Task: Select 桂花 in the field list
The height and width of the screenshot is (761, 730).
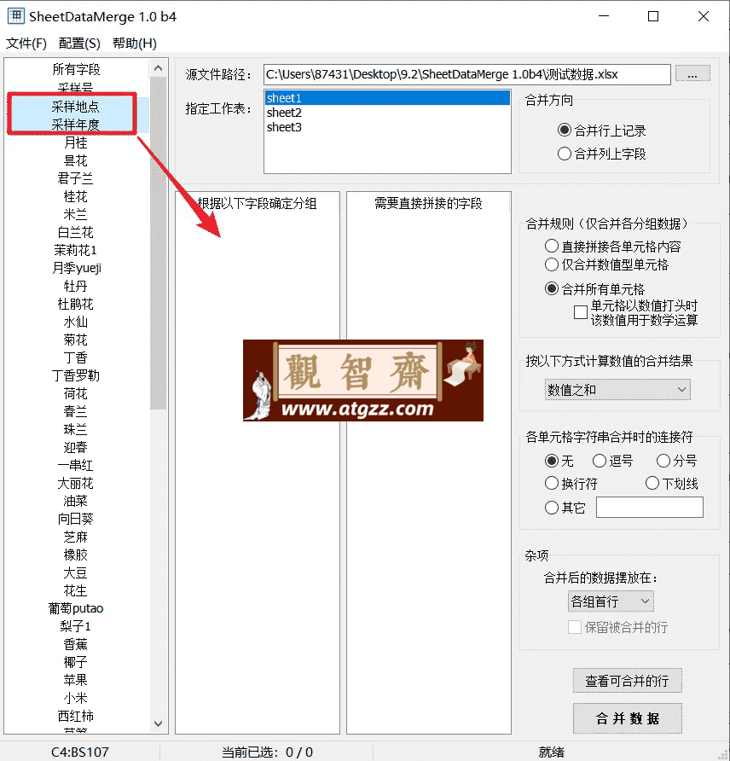Action: click(x=76, y=196)
